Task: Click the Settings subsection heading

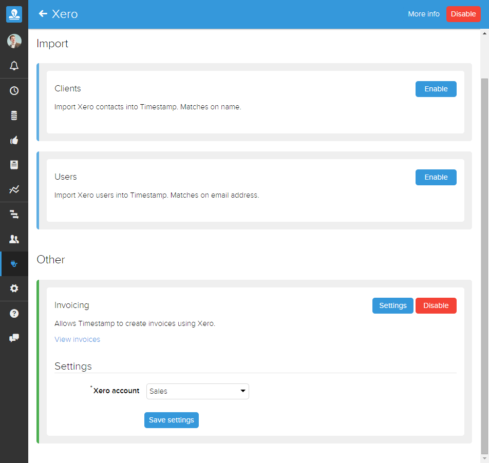Action: pos(73,366)
